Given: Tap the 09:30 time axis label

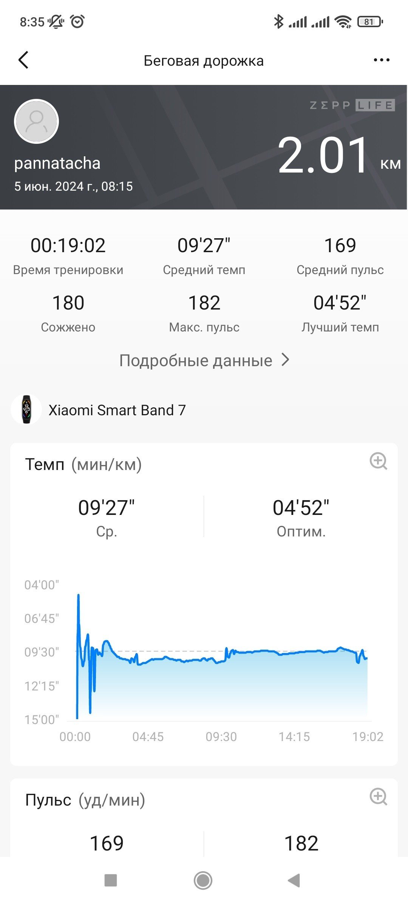Looking at the screenshot, I should 221,737.
